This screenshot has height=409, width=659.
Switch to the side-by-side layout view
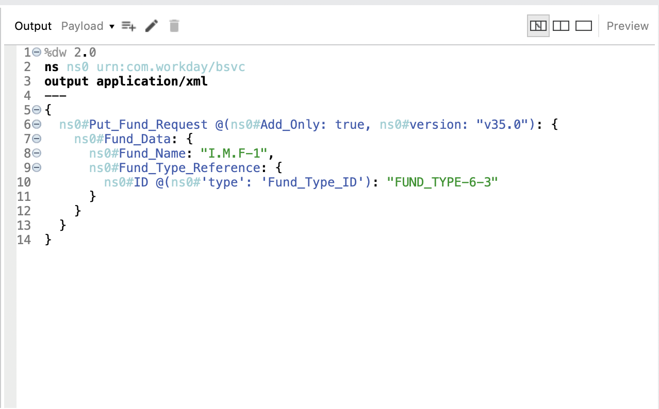[x=561, y=25]
